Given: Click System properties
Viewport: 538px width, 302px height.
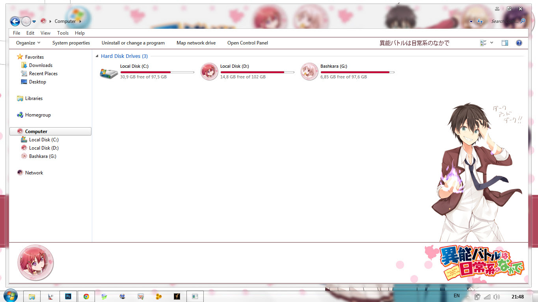Looking at the screenshot, I should point(71,43).
